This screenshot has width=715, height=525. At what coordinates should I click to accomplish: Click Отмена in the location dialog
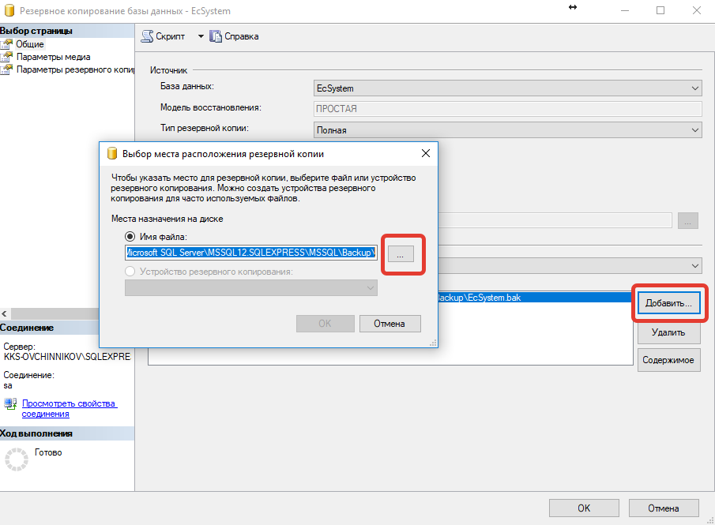[389, 324]
